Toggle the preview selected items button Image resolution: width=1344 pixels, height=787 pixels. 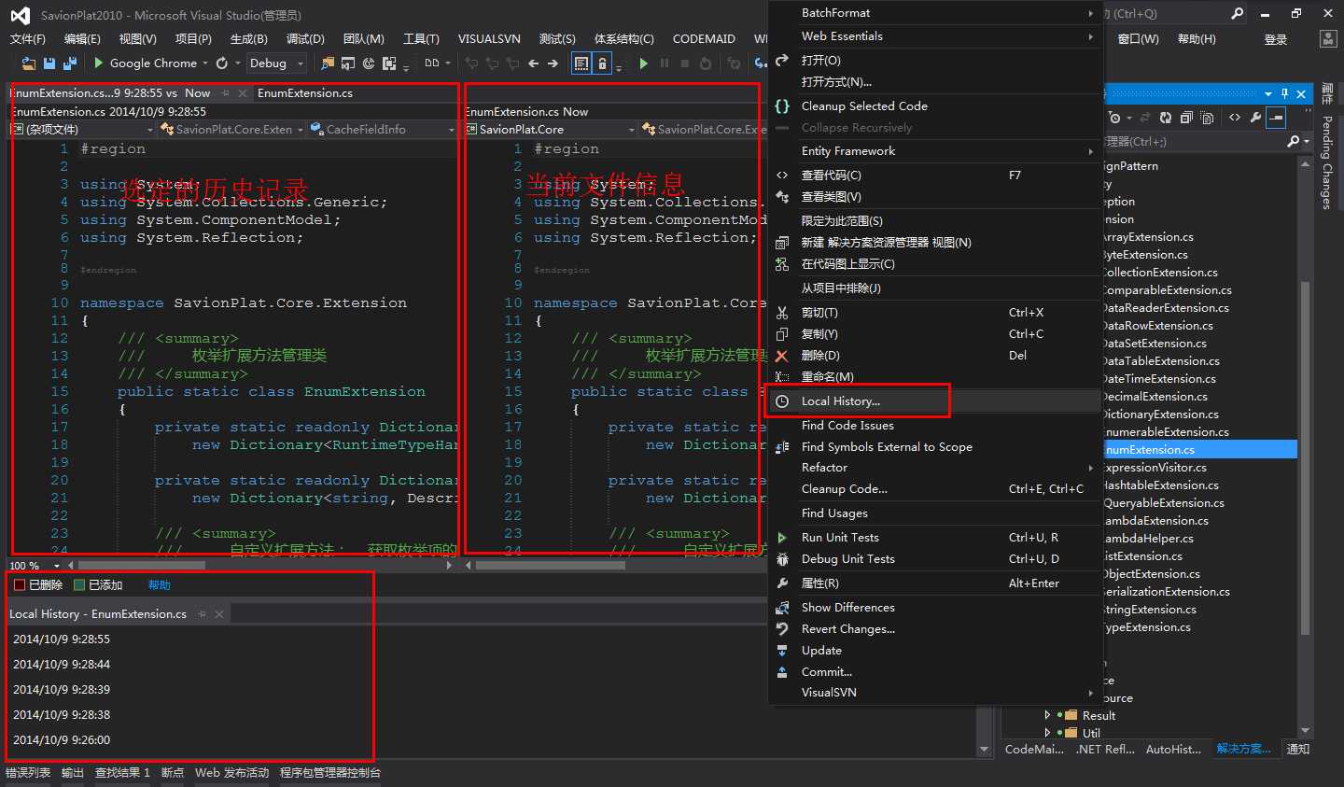click(x=1276, y=118)
